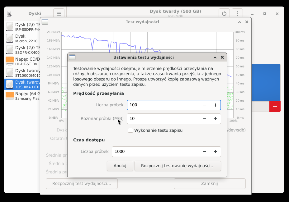Decrease Rozmiar próbki (MiB) value
The image size is (289, 202).
(205, 119)
